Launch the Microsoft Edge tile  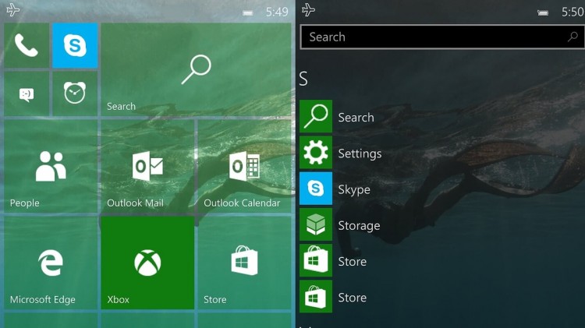pos(51,263)
